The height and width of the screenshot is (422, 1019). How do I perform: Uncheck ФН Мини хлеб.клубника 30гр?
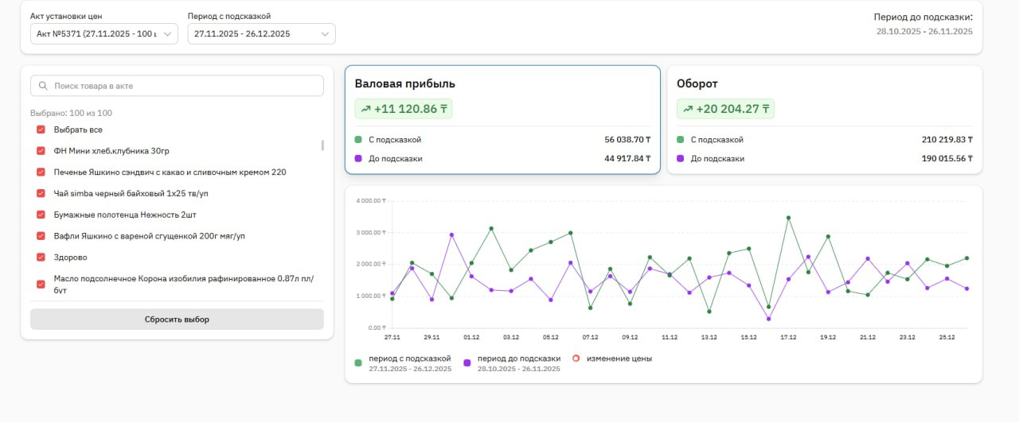pyautogui.click(x=41, y=151)
